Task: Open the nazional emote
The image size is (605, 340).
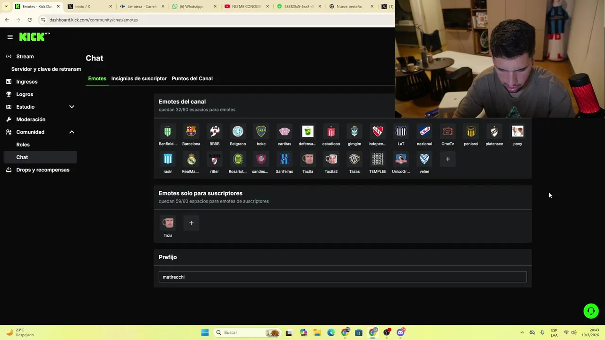Action: [424, 131]
